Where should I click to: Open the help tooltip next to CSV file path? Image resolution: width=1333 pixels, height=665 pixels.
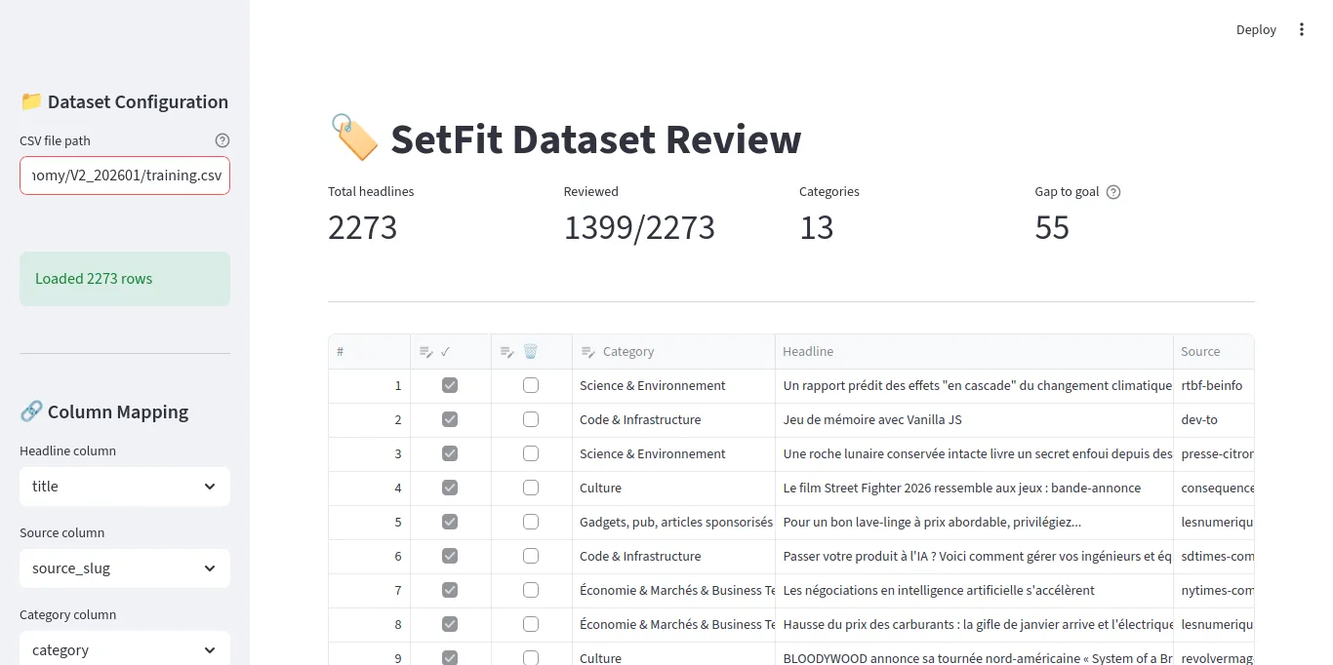[x=222, y=139]
